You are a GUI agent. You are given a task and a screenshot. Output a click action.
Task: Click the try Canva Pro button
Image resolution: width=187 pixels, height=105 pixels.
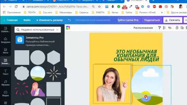click(128, 20)
